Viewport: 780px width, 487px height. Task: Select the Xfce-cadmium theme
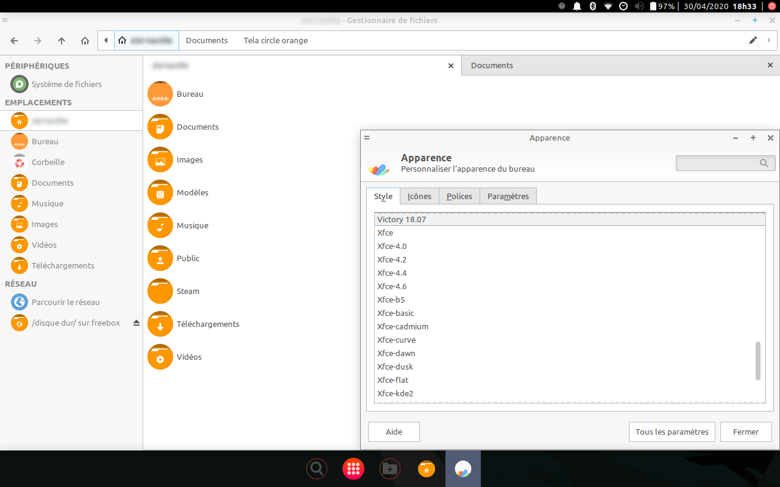coord(570,326)
